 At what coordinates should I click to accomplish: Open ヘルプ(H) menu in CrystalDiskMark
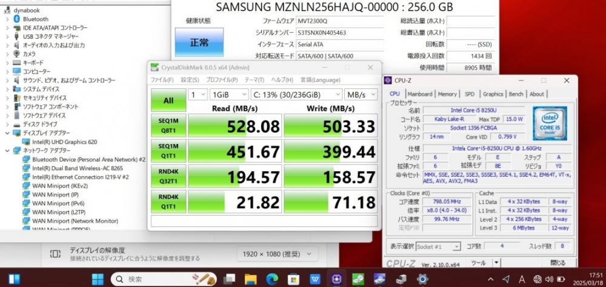coord(282,80)
